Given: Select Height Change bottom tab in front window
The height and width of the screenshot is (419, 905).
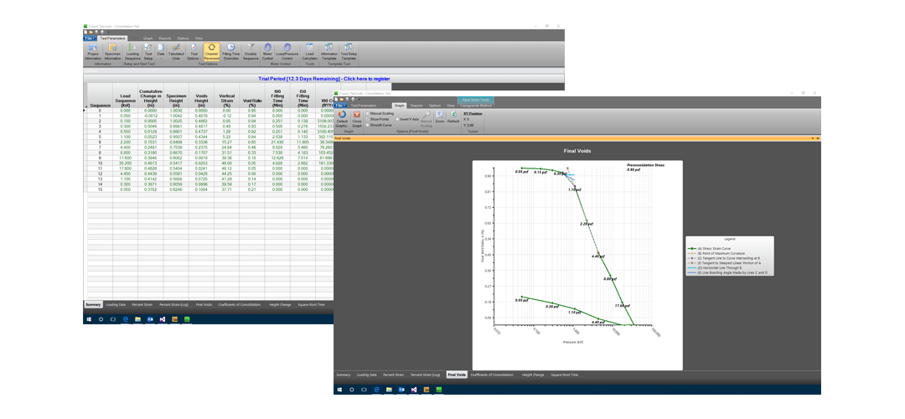Looking at the screenshot, I should (x=533, y=375).
